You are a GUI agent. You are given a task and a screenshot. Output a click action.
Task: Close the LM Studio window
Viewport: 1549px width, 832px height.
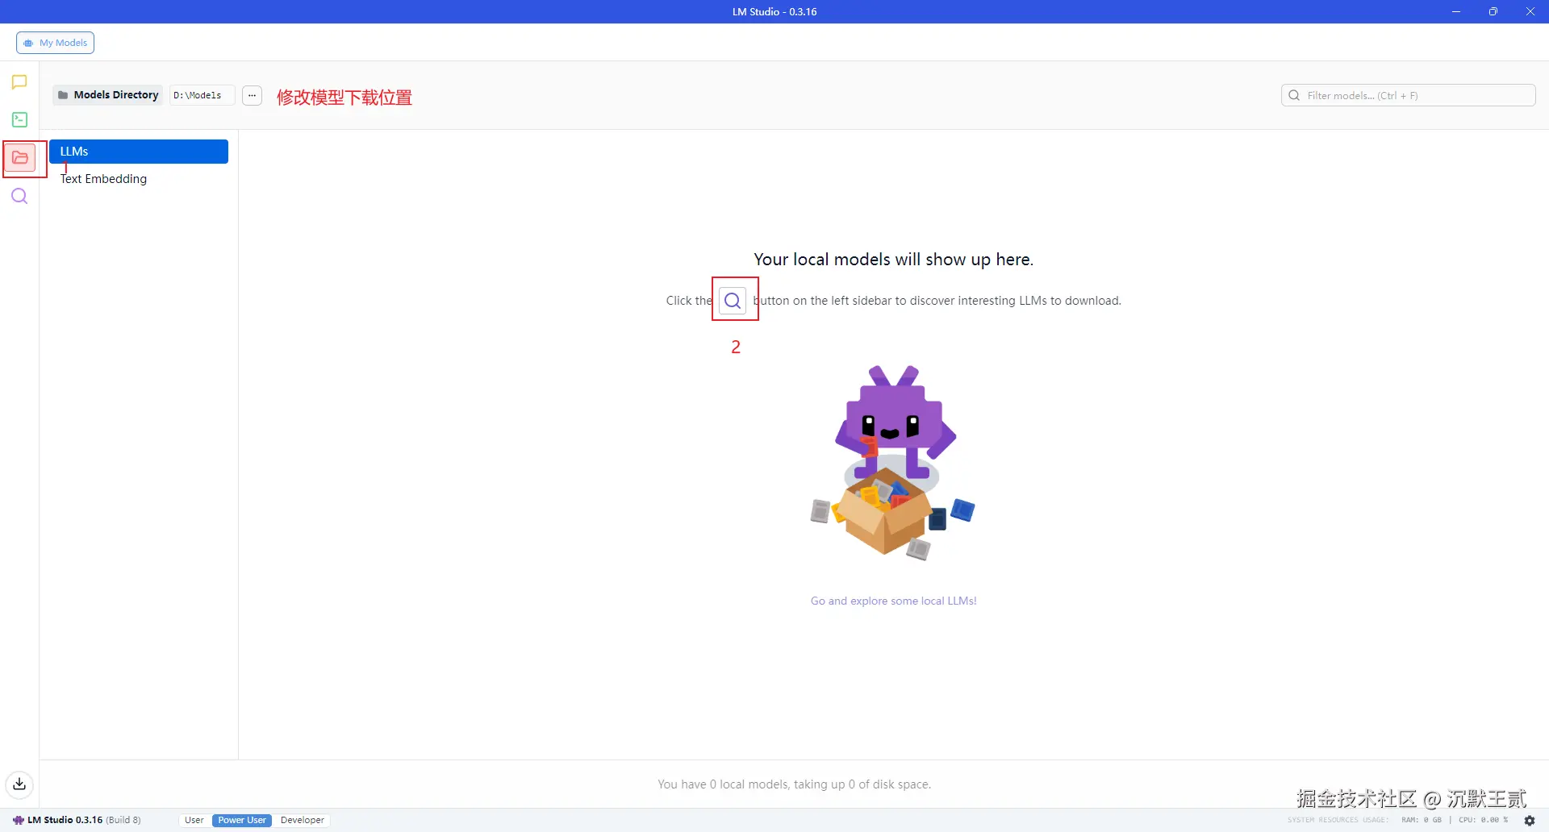pos(1530,11)
